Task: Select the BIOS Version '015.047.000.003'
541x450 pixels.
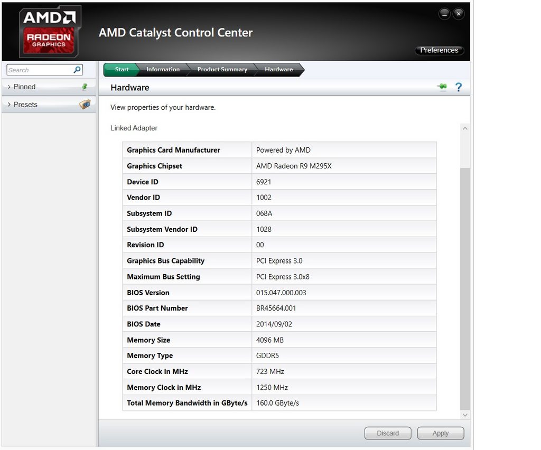Action: (x=281, y=293)
